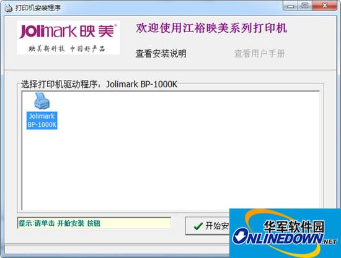Screen dimensions: 341x258
Task: Click the printer icon in the title bar
Action: pos(8,8)
